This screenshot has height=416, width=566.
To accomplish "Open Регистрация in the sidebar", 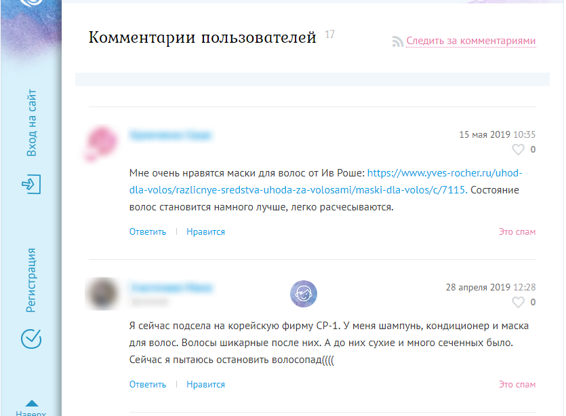I will point(31,280).
